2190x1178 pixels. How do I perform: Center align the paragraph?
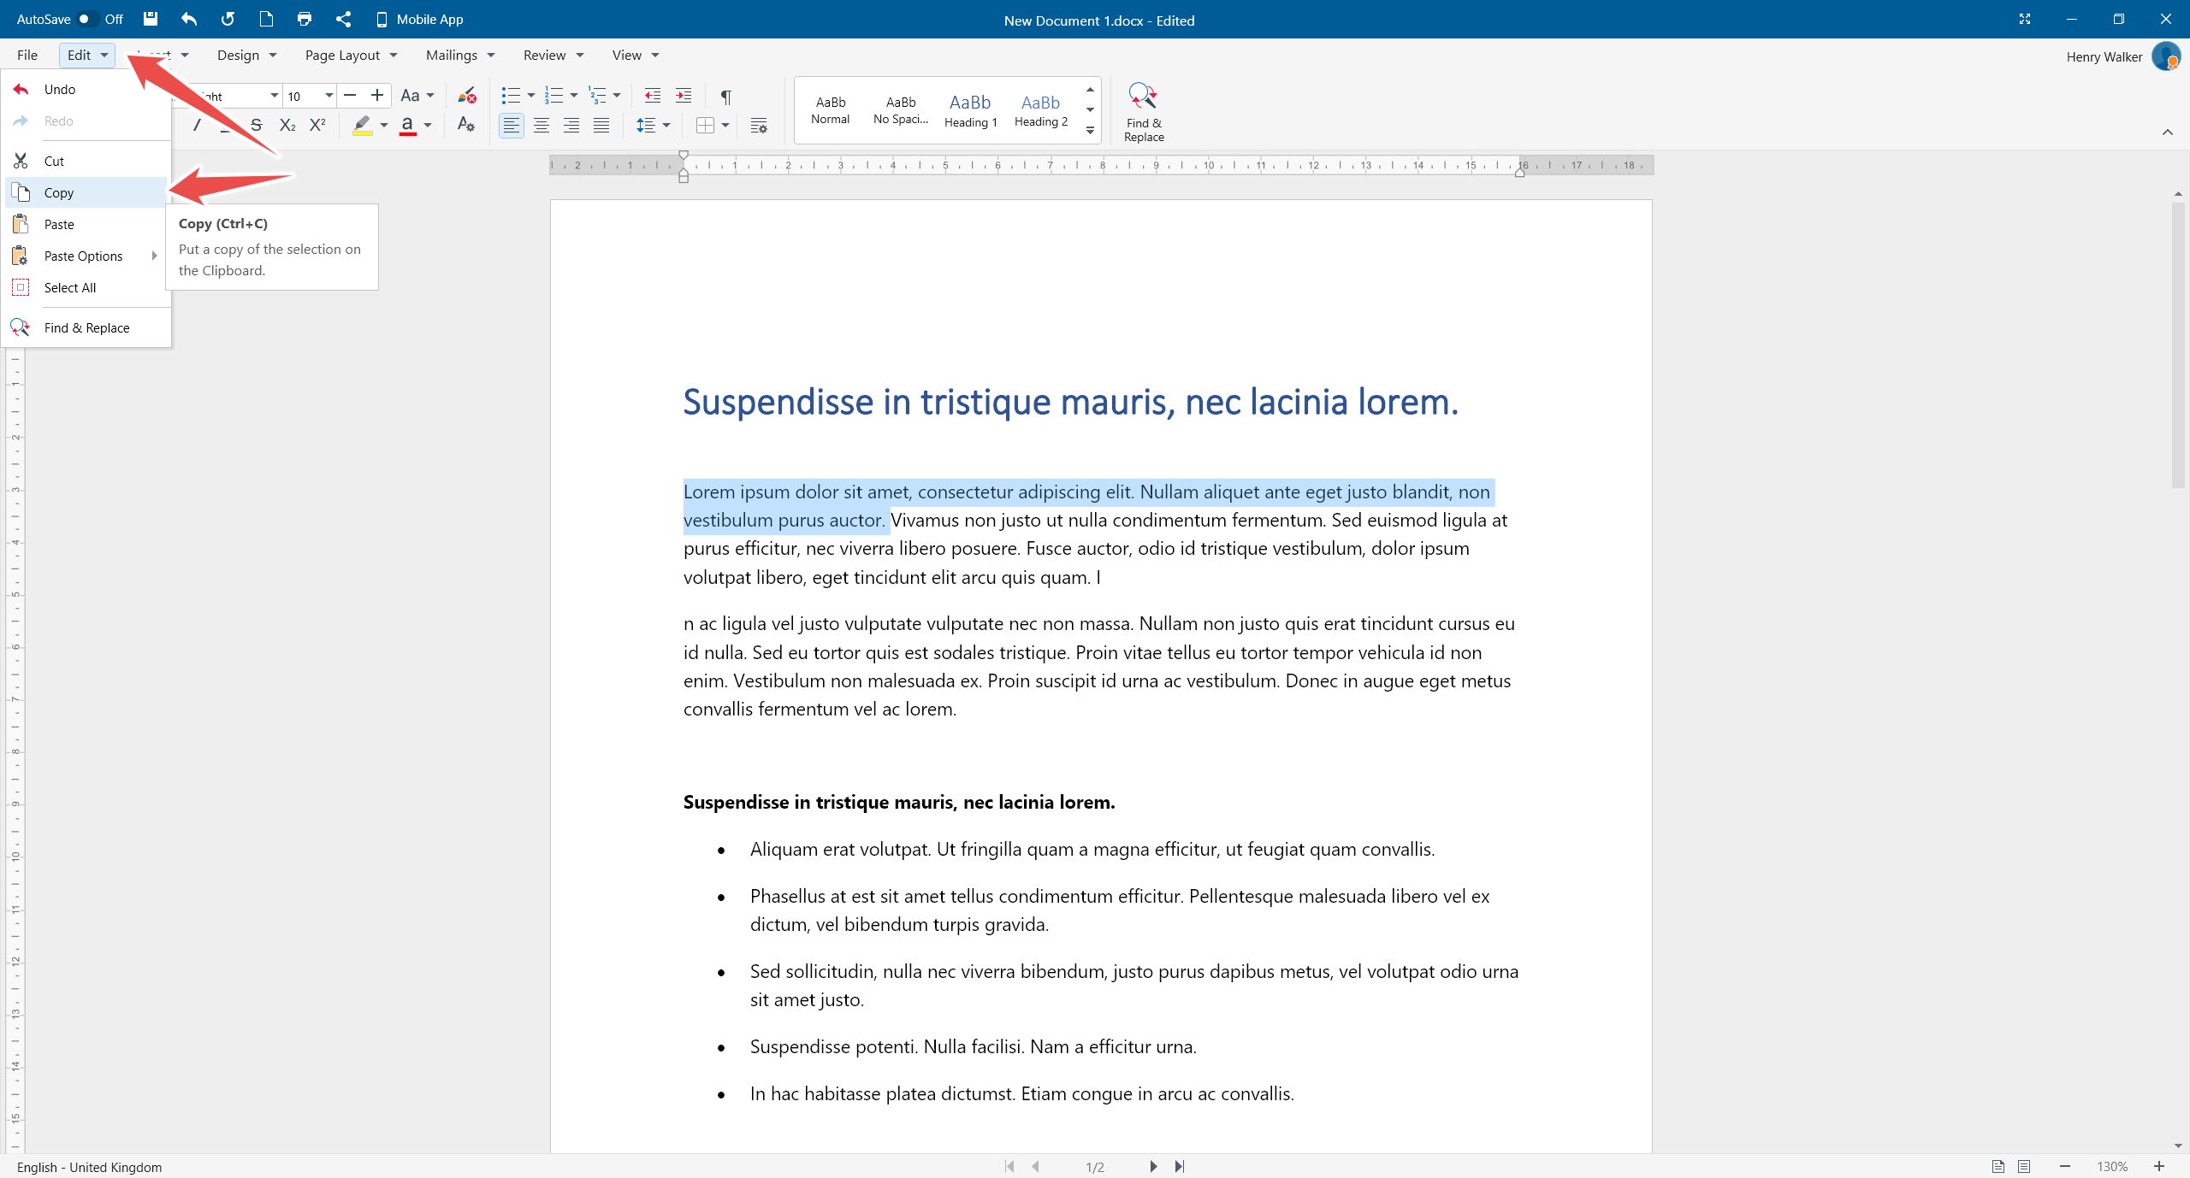541,126
